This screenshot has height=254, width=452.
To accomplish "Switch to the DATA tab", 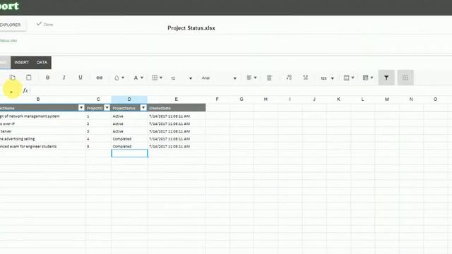I will click(x=42, y=63).
